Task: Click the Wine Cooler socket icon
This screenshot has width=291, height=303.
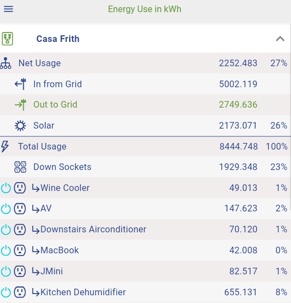Action: click(x=20, y=188)
